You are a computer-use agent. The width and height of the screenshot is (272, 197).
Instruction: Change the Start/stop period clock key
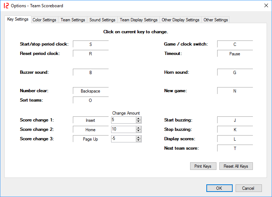pos(91,44)
